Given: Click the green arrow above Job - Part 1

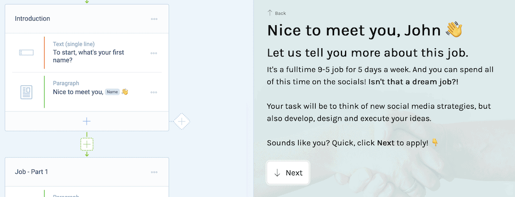Looking at the screenshot, I should coord(87,154).
